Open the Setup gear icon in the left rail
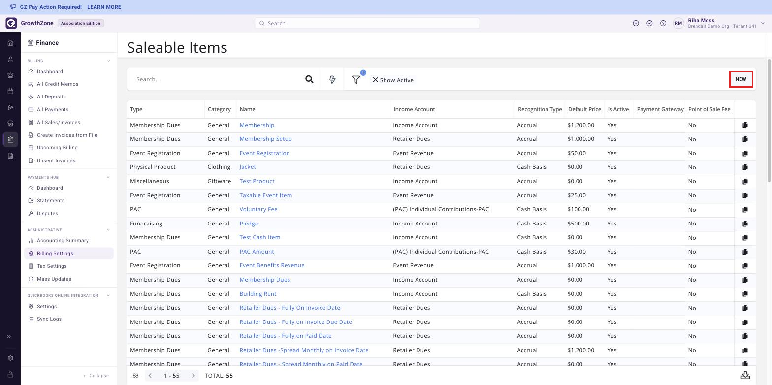Viewport: 772px width, 385px height. pos(10,358)
